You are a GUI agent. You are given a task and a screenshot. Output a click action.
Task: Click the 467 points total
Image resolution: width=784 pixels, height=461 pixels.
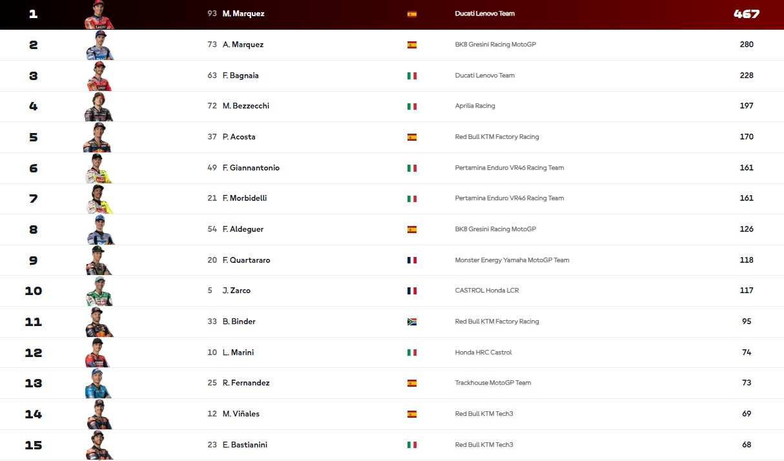pos(747,14)
